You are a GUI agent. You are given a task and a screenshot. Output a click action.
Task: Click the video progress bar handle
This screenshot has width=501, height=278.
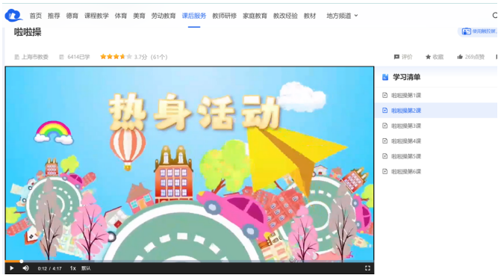21,262
